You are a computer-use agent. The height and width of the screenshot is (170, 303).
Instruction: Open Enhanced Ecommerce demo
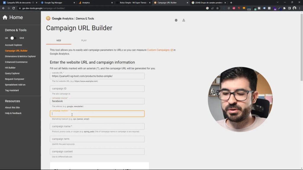[x=16, y=62]
